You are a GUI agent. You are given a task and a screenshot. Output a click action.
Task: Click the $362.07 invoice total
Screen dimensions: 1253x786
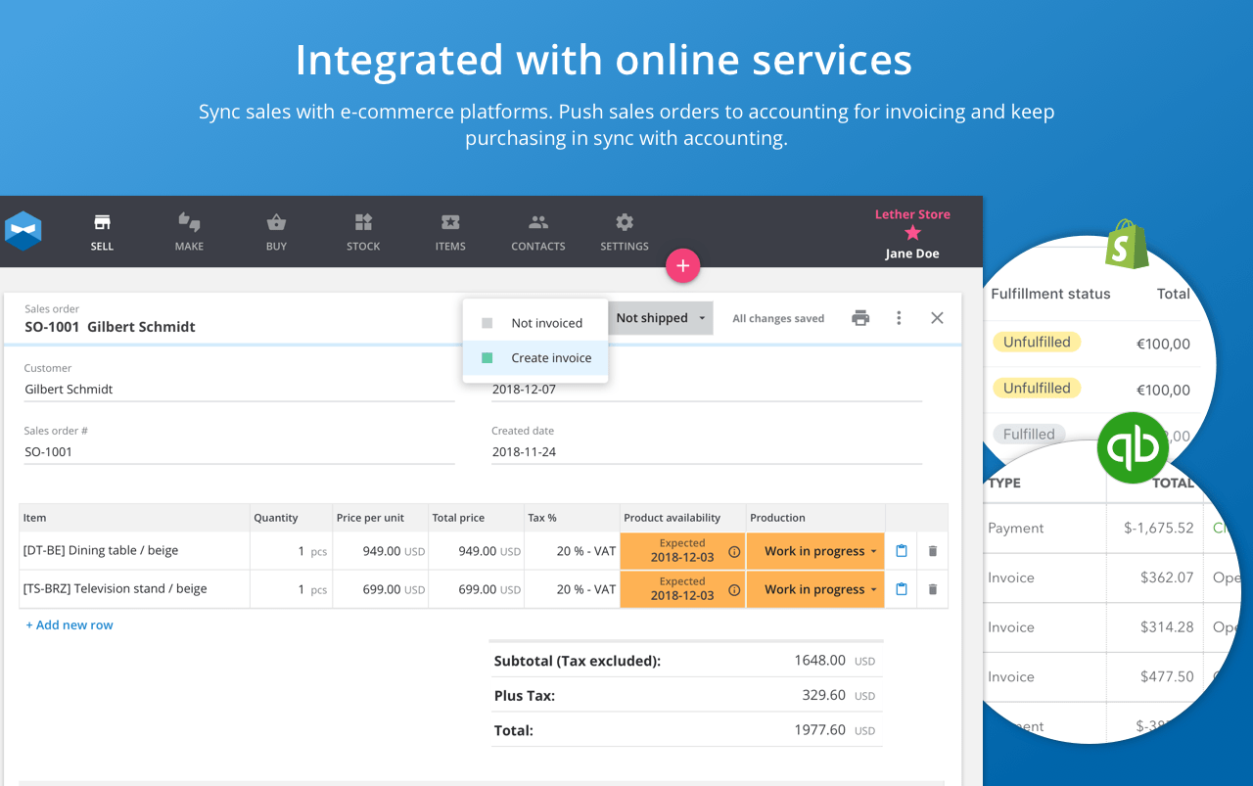tap(1167, 578)
